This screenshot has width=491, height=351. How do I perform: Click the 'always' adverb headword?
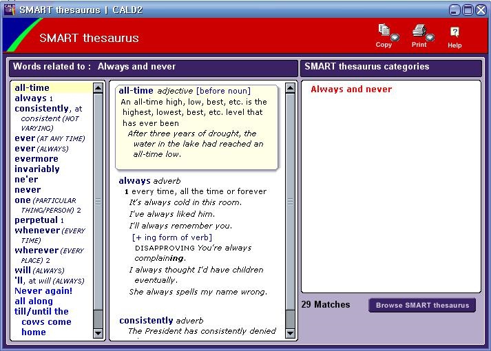(135, 181)
